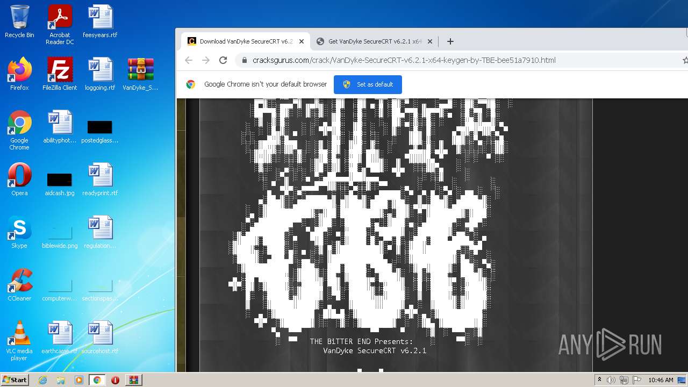This screenshot has width=688, height=387.
Task: Click Set as default button
Action: (368, 84)
